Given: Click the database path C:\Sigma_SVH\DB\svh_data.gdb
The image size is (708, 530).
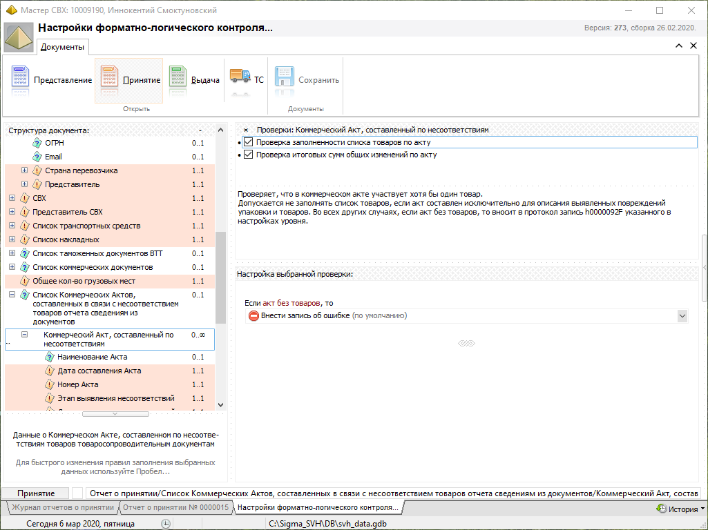Looking at the screenshot, I should coord(328,524).
